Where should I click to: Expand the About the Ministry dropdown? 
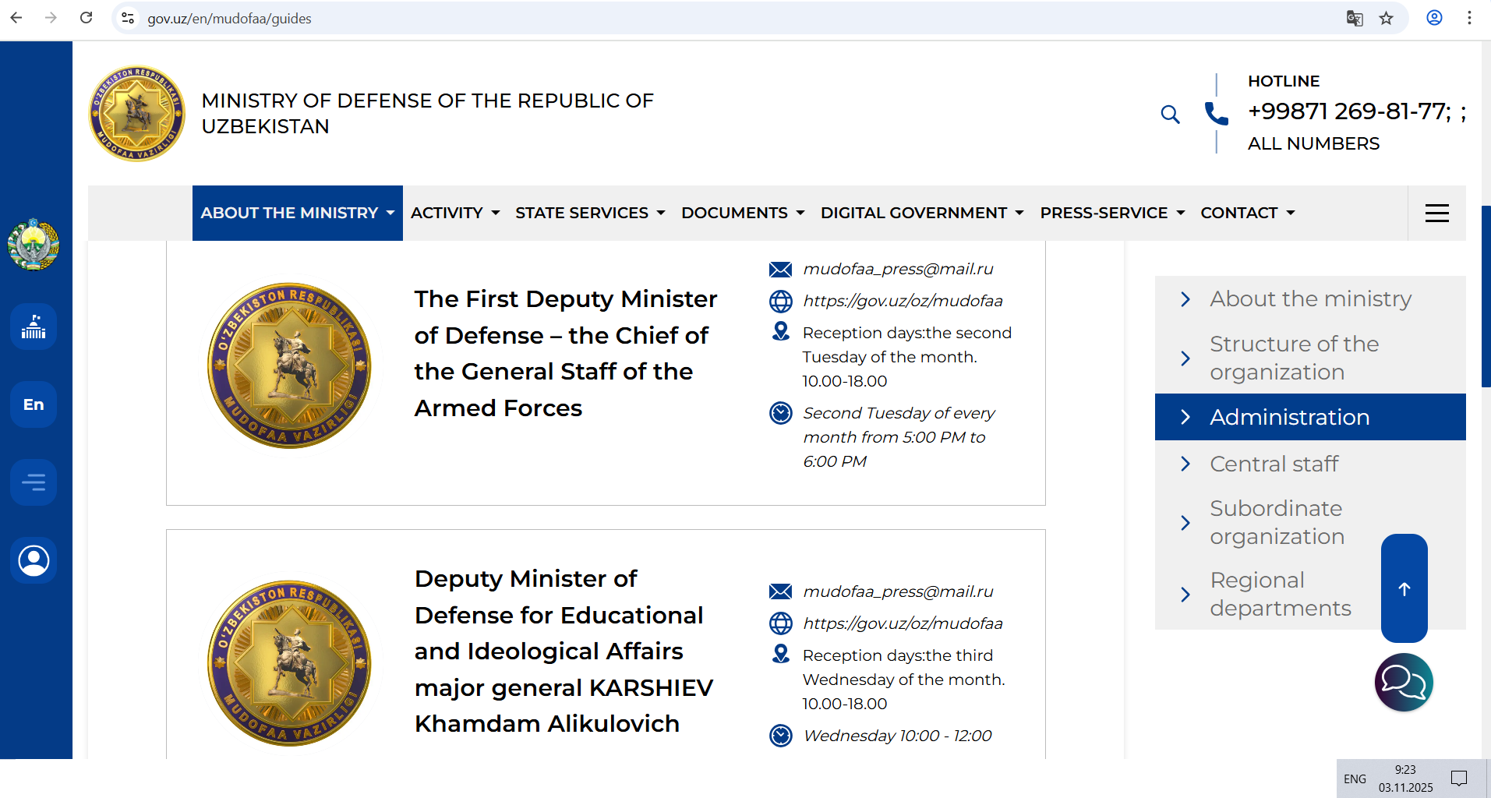coord(297,213)
